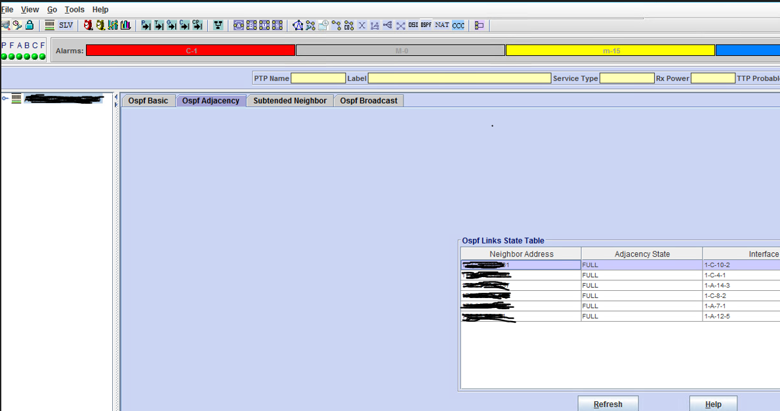Click the Help button
The image size is (780, 411).
tap(713, 403)
